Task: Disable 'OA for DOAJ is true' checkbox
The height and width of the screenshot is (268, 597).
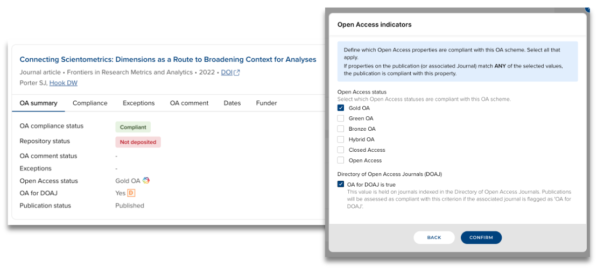Action: point(341,185)
